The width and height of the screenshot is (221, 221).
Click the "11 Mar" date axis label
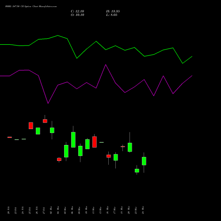pyautogui.click(x=93, y=210)
